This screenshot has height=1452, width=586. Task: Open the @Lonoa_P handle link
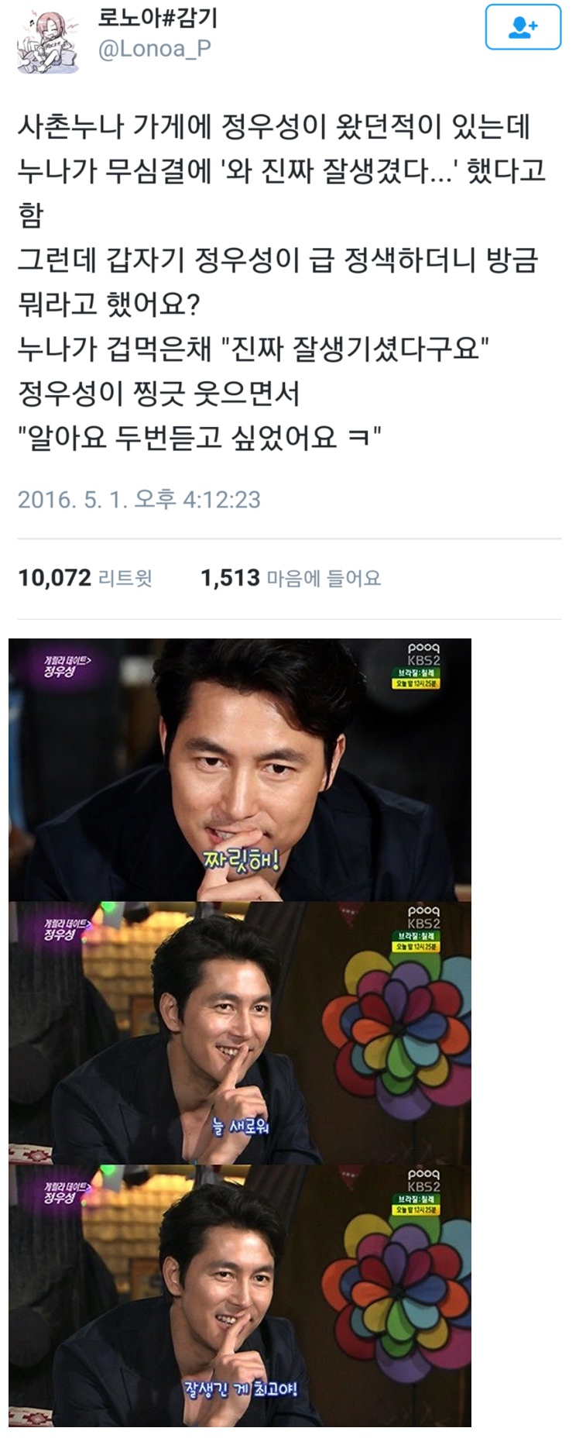(154, 50)
